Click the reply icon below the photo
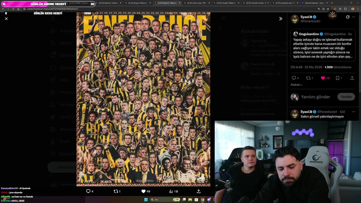The height and width of the screenshot is (203, 361). point(88,191)
